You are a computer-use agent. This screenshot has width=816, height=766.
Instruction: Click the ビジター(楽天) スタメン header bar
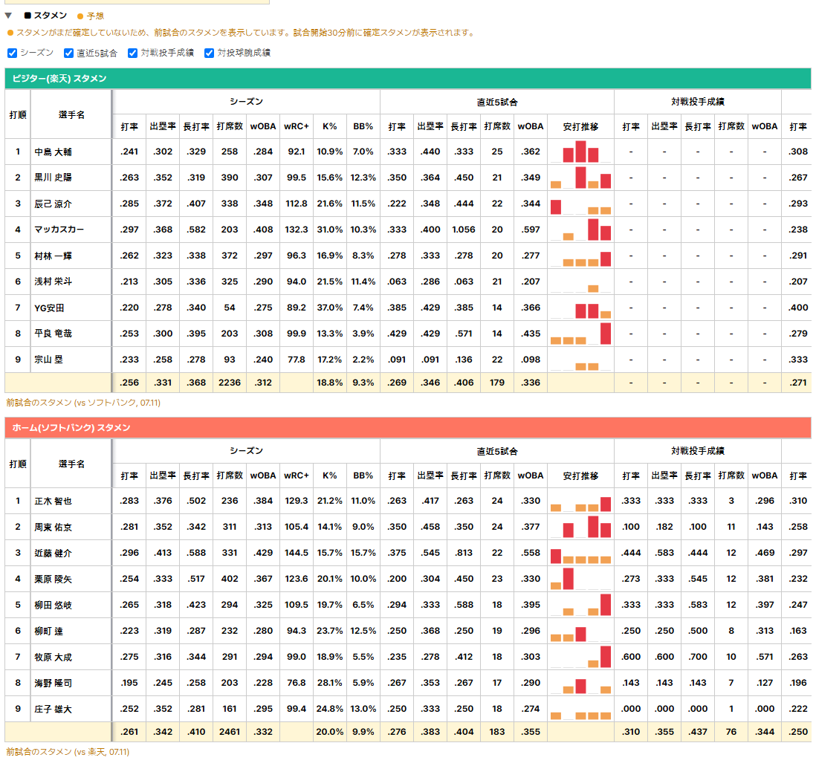click(x=408, y=79)
